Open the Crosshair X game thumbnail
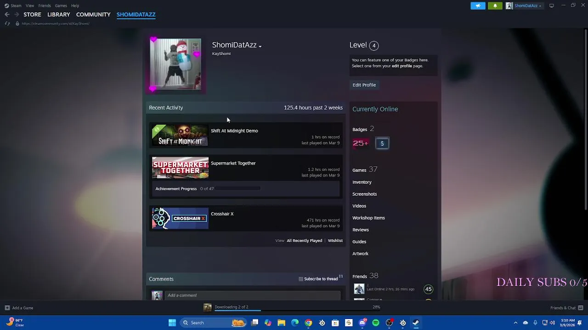Image resolution: width=588 pixels, height=330 pixels. tap(180, 218)
